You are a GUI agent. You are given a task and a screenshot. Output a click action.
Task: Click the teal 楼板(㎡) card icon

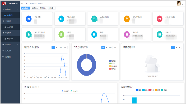pos(160,34)
